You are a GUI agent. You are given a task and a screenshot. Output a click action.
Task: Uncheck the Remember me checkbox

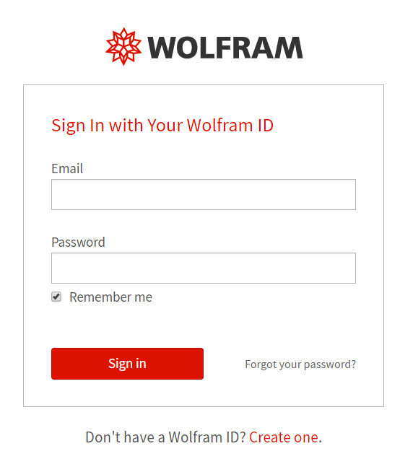click(56, 297)
